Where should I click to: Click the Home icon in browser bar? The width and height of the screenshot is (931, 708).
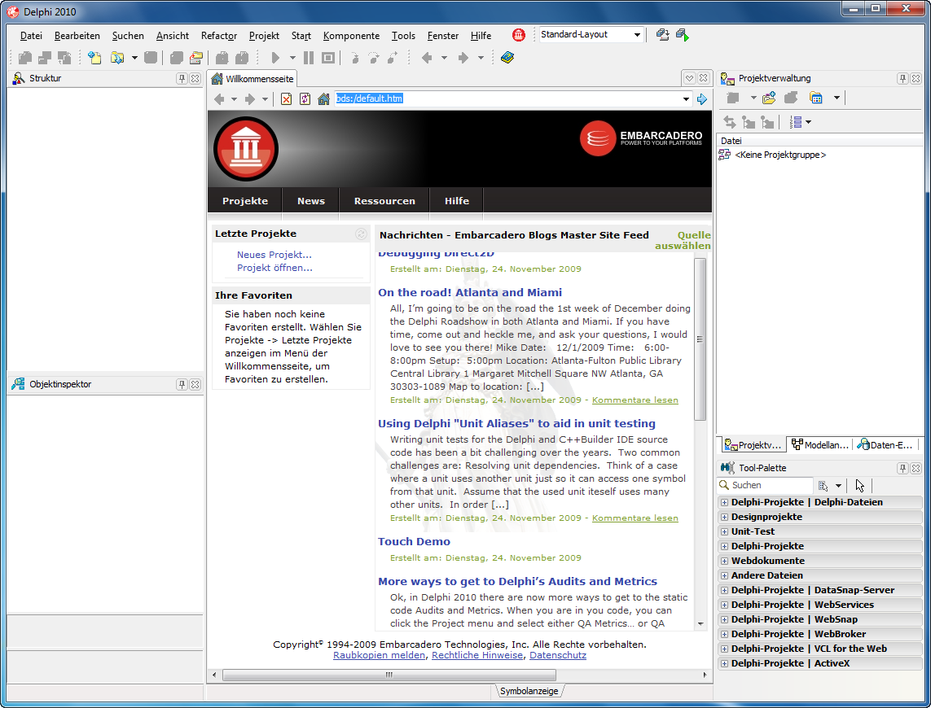click(323, 99)
